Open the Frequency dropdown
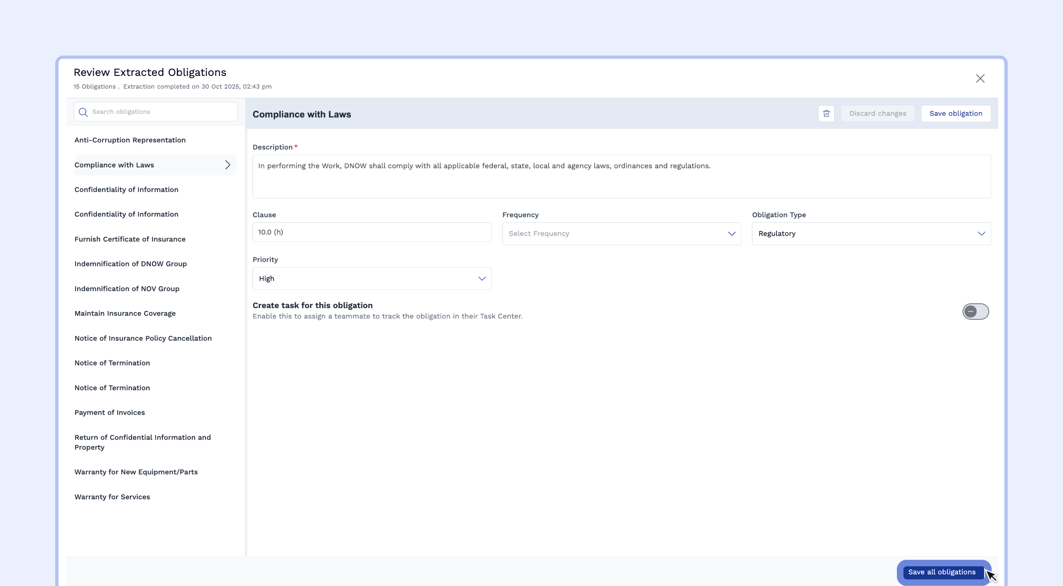Screen dimensions: 1063x586 [621, 233]
